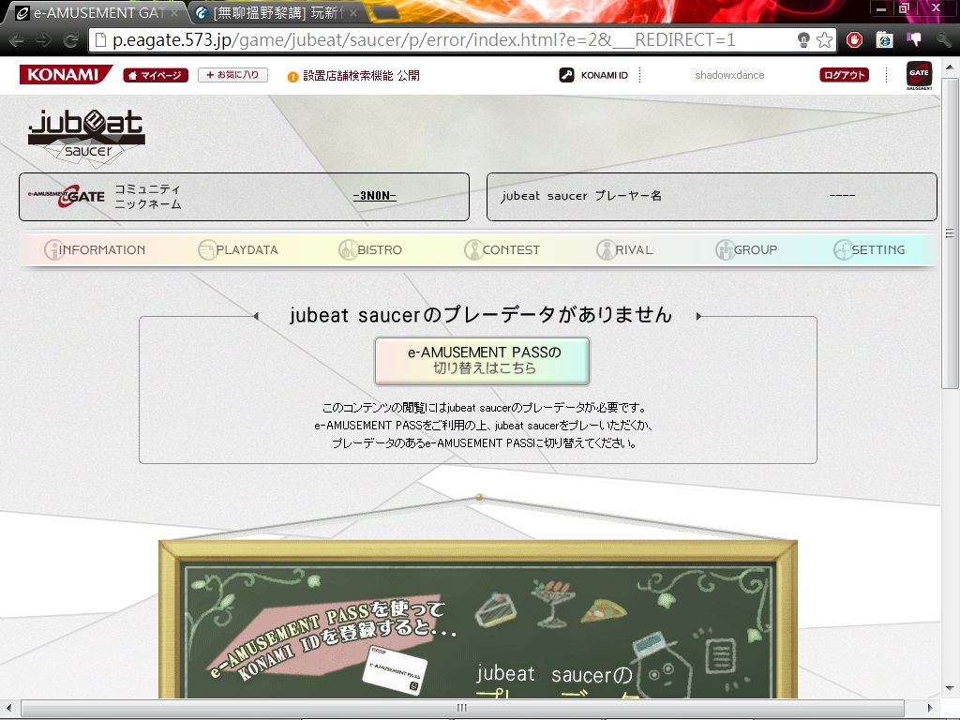Image resolution: width=960 pixels, height=720 pixels.
Task: Reload the page using the refresh icon
Action: pos(70,40)
